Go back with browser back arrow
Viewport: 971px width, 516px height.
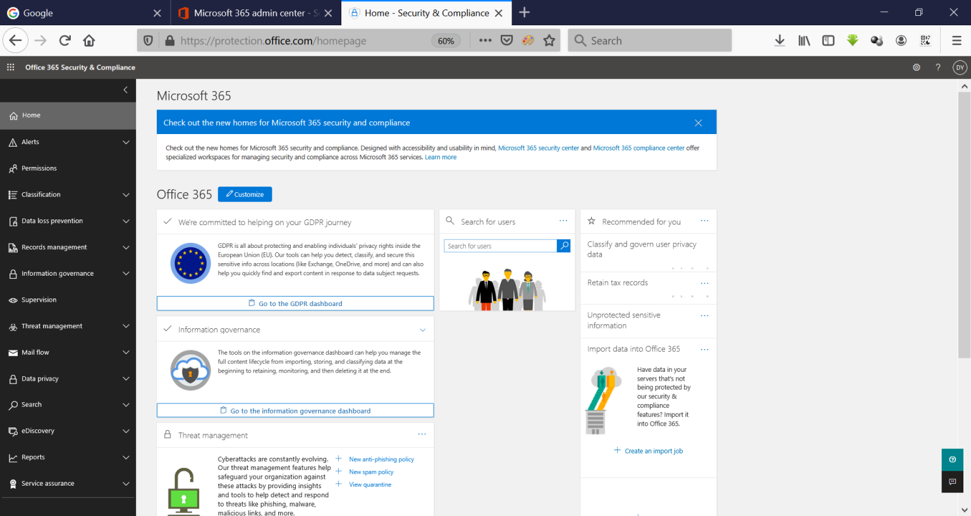(x=15, y=40)
